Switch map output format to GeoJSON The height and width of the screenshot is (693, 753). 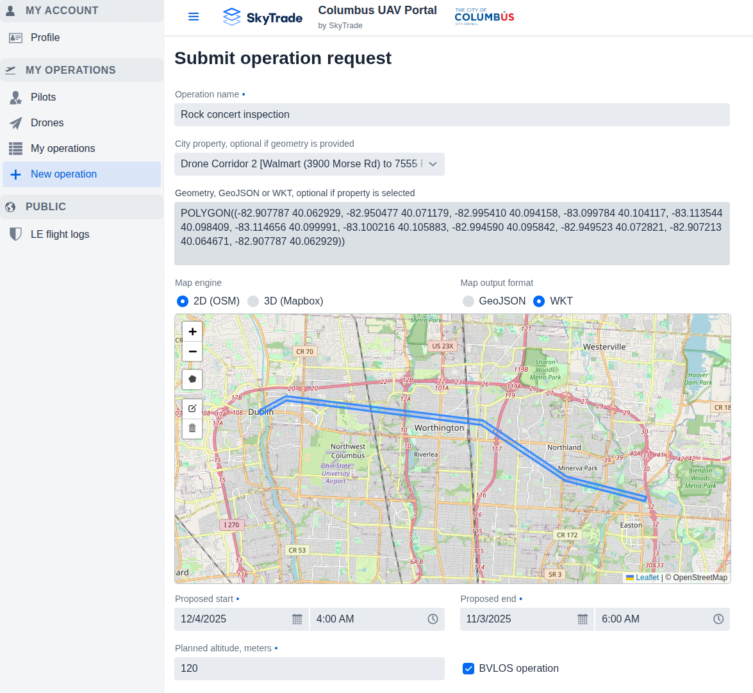tap(467, 301)
